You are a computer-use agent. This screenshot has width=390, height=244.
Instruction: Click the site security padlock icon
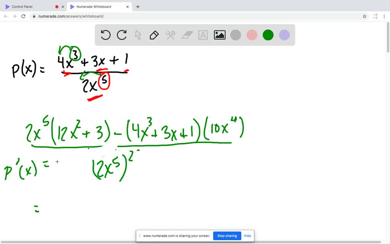coord(34,16)
